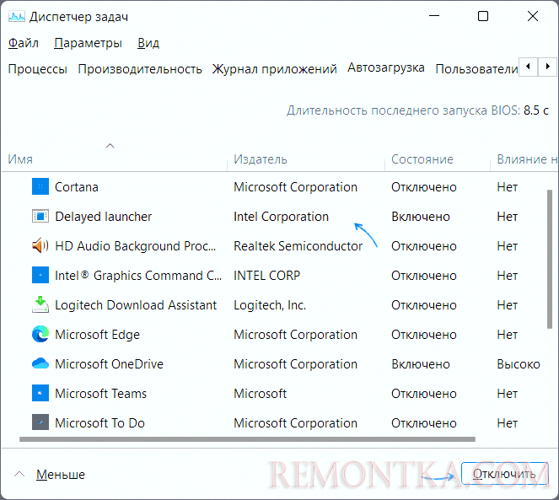The width and height of the screenshot is (559, 500).
Task: Open the Файл menu
Action: pyautogui.click(x=23, y=43)
